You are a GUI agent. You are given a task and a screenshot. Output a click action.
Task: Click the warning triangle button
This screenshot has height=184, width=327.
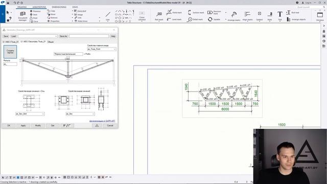point(97,126)
